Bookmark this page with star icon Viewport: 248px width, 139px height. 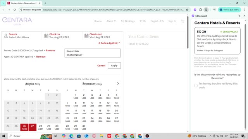(x=187, y=10)
